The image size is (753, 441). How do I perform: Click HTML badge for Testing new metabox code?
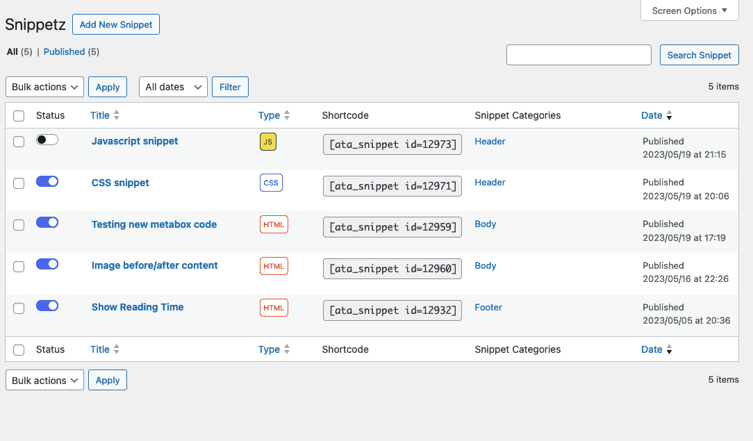click(x=274, y=224)
